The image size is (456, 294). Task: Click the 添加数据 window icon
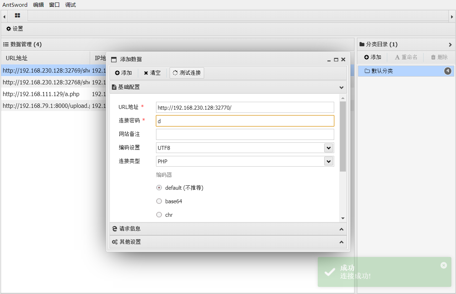114,59
